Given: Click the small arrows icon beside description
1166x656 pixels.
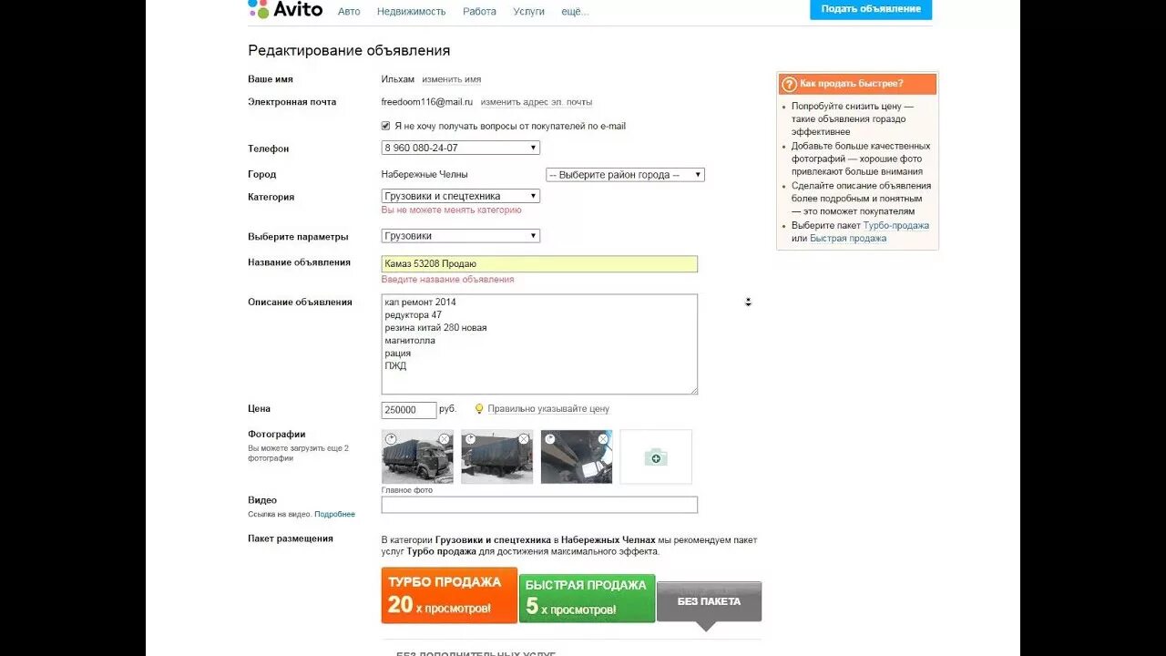Looking at the screenshot, I should (x=748, y=302).
